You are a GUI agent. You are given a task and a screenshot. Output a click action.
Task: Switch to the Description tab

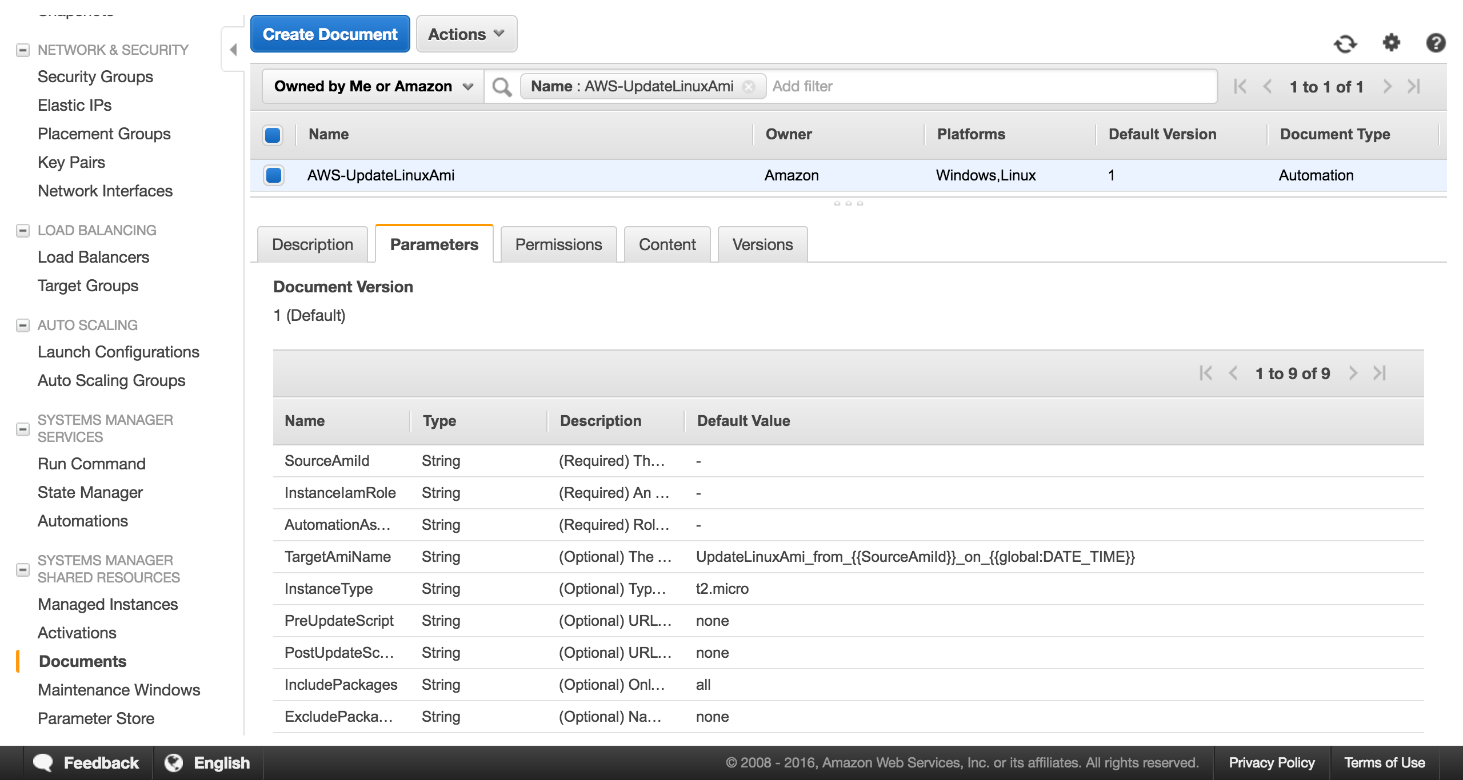tap(313, 245)
